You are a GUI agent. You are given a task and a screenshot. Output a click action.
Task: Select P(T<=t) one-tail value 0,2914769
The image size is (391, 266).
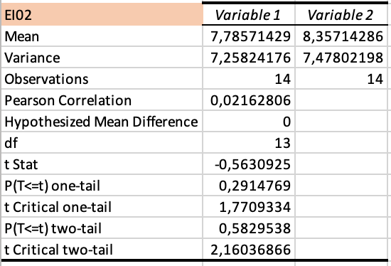pos(249,186)
